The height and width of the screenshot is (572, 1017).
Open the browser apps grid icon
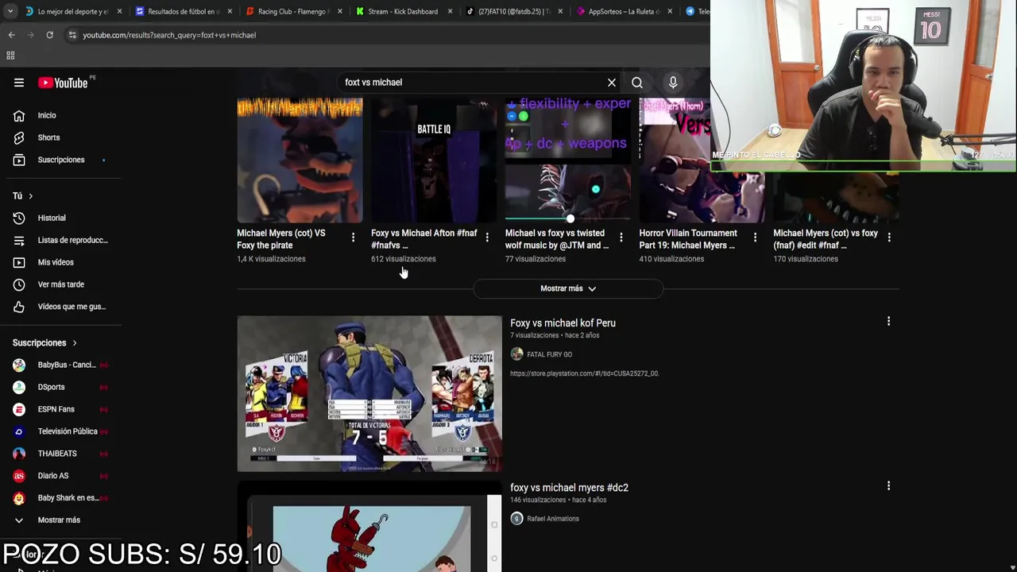click(10, 56)
